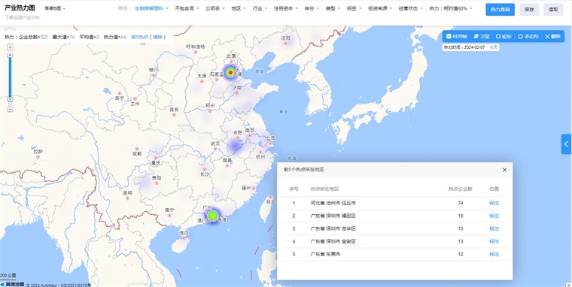This screenshot has height=287, width=572.
Task: Click 标注 for 深圳市 龙华区 row
Action: click(x=494, y=228)
